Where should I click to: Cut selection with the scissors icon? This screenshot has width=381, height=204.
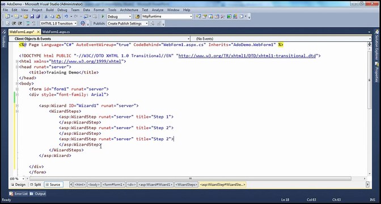click(46, 16)
